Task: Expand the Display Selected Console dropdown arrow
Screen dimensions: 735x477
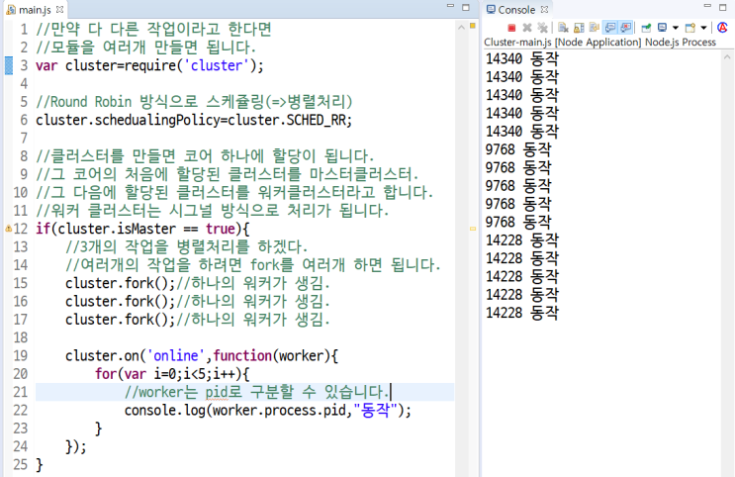Action: pyautogui.click(x=676, y=28)
